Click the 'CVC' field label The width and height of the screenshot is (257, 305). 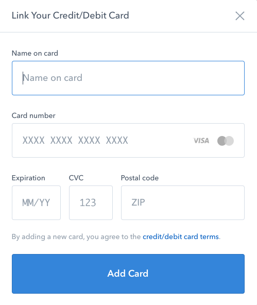point(76,178)
